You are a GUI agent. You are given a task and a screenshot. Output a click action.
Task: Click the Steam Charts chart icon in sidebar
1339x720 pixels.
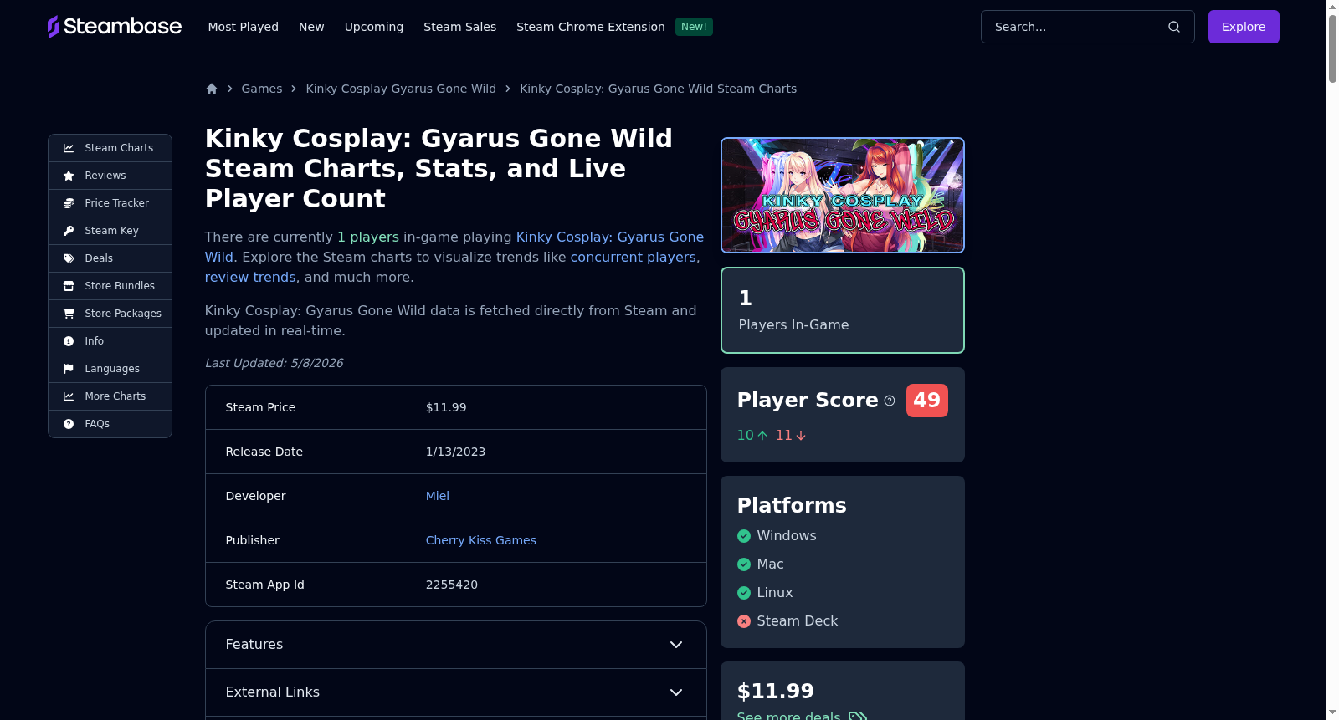(69, 148)
